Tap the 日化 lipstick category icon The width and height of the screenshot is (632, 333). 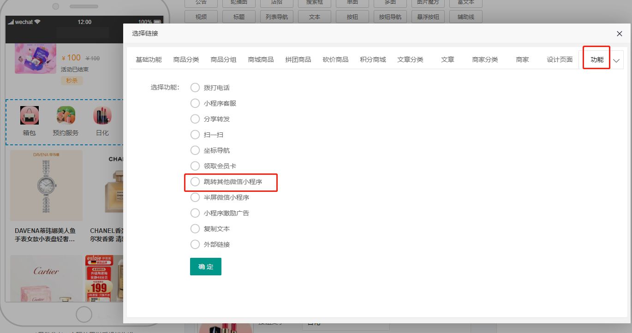(x=102, y=115)
